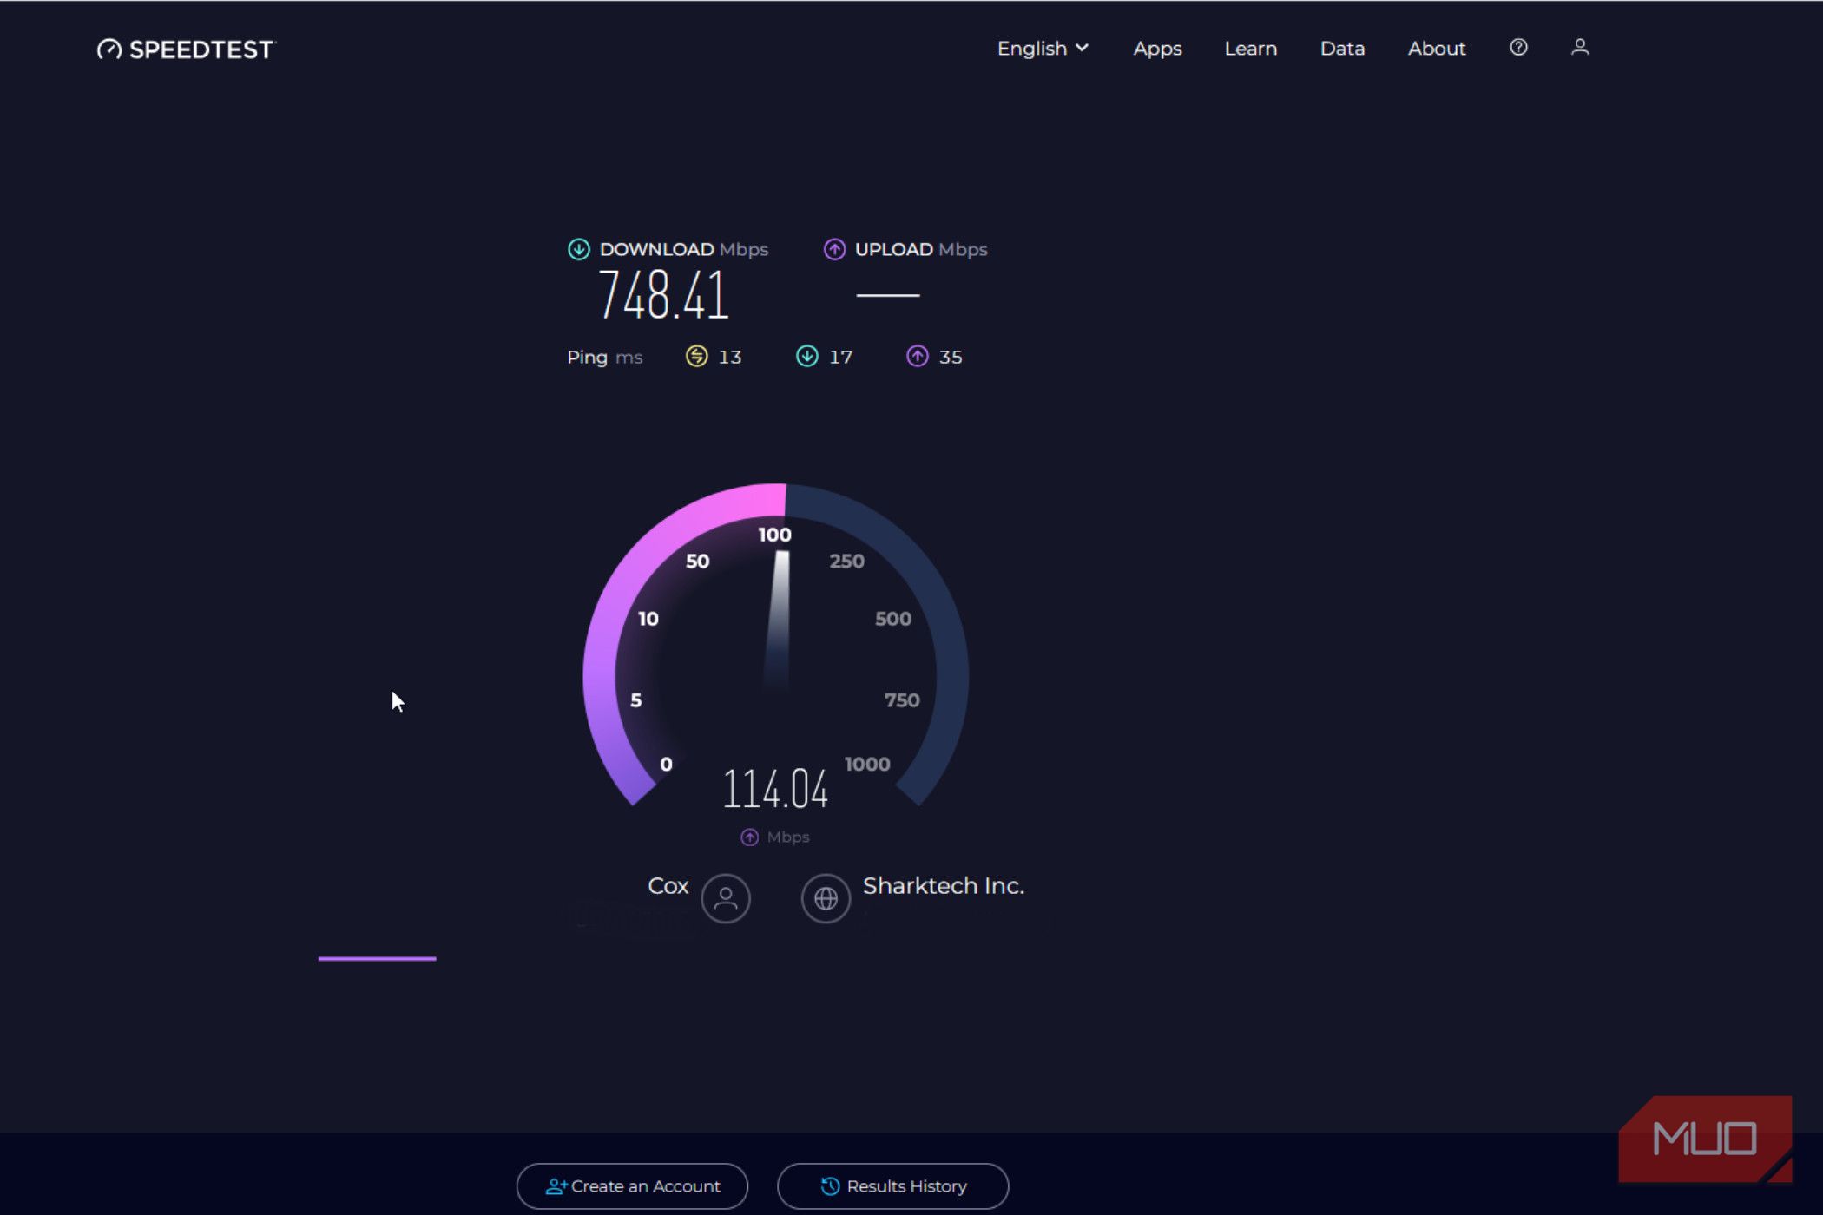The image size is (1823, 1215).
Task: Click the 1000 mark on the gauge
Action: click(867, 765)
